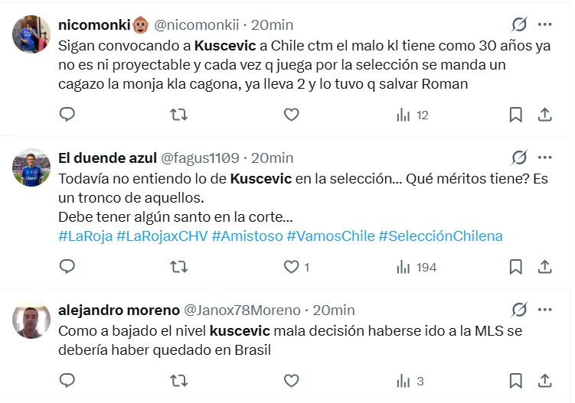Open more options on El duende azul's tweet
Screen dimensions: 575x403
545,158
